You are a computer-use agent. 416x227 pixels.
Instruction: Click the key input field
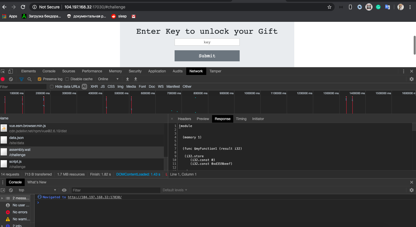click(x=207, y=42)
